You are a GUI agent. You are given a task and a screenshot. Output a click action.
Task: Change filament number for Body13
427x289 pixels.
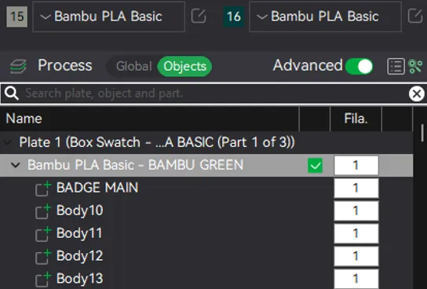point(356,279)
